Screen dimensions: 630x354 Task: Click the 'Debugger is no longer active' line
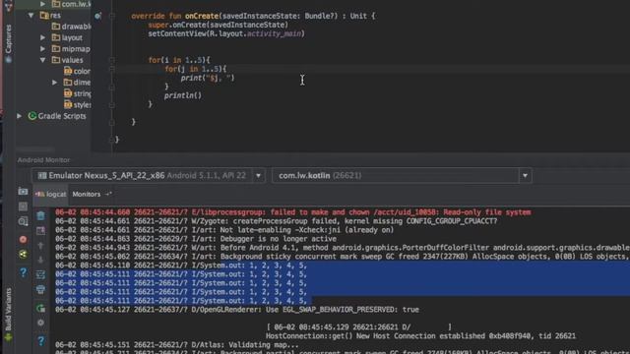[196, 239]
